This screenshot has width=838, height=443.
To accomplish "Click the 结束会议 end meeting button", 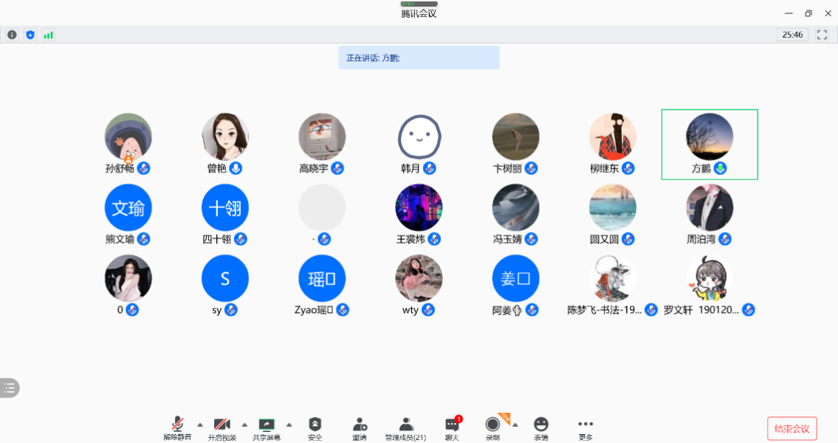I will tap(791, 428).
